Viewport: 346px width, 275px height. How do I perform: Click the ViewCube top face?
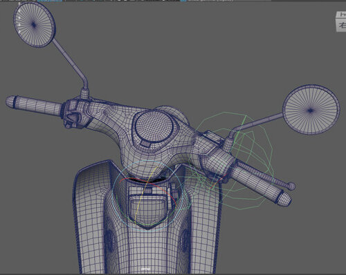[342, 15]
